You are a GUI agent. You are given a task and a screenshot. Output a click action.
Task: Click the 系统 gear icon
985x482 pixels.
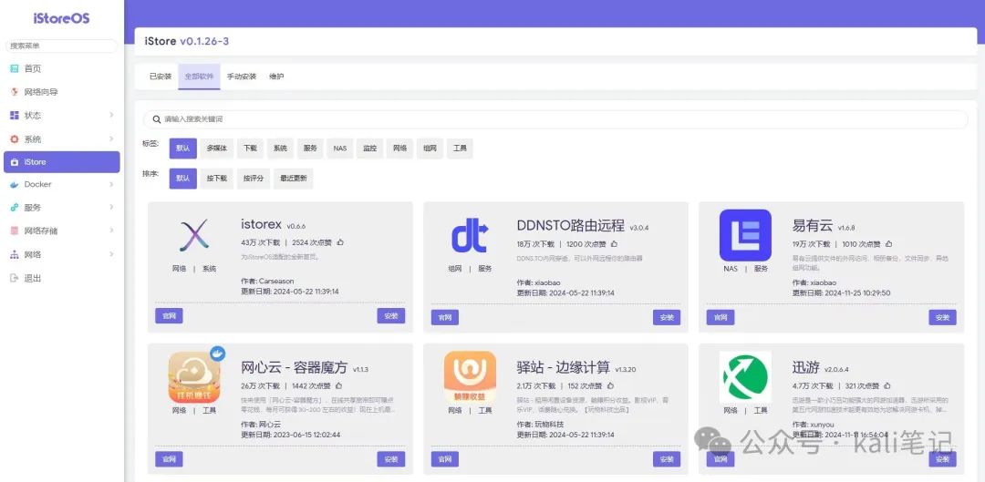[15, 138]
